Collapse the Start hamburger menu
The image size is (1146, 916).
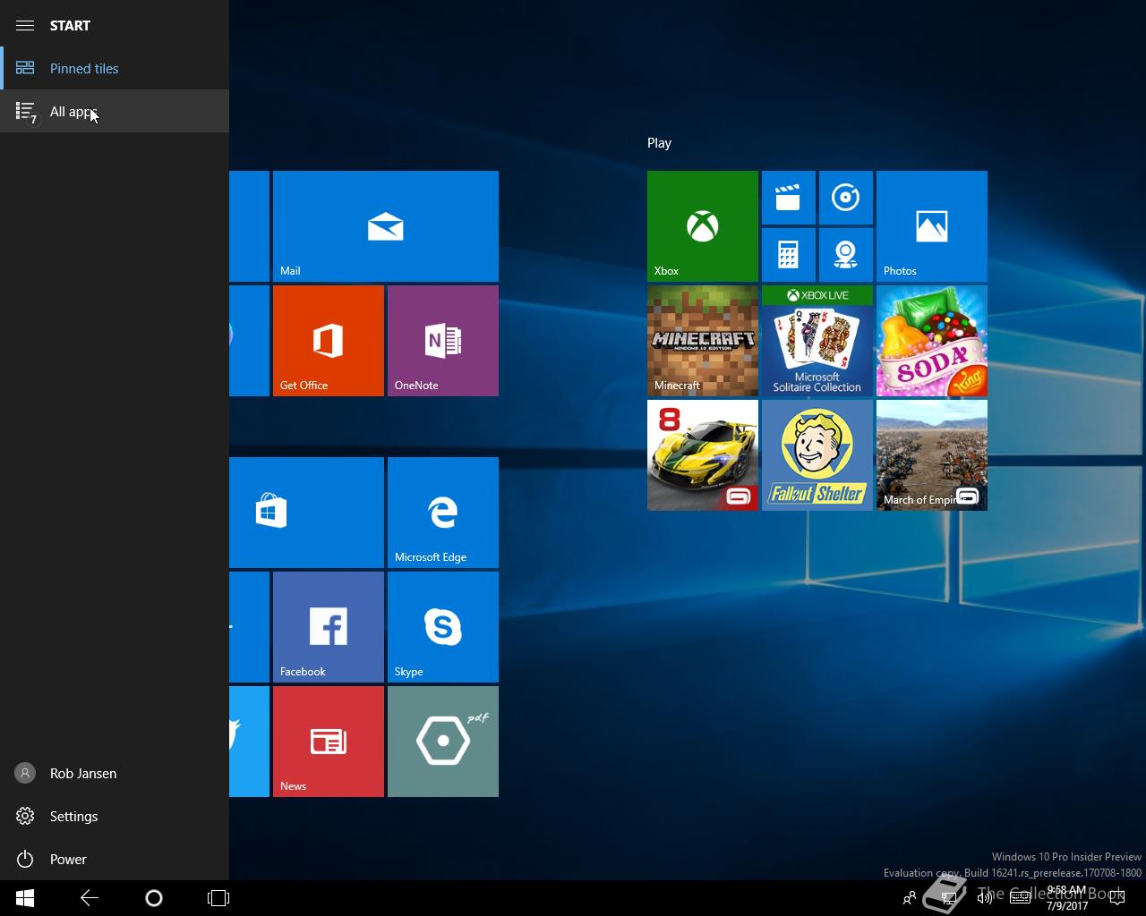(x=25, y=25)
